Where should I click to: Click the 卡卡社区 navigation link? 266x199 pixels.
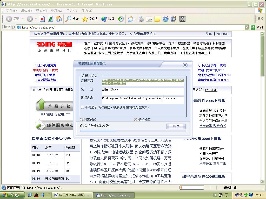218,43
